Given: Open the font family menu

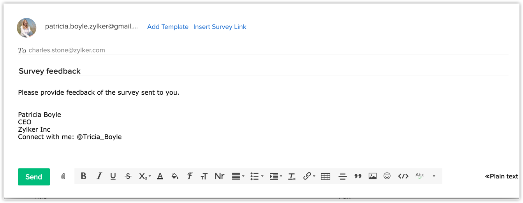Looking at the screenshot, I should 190,176.
